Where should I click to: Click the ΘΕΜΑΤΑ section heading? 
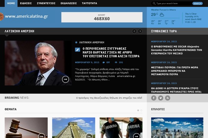(11, 109)
